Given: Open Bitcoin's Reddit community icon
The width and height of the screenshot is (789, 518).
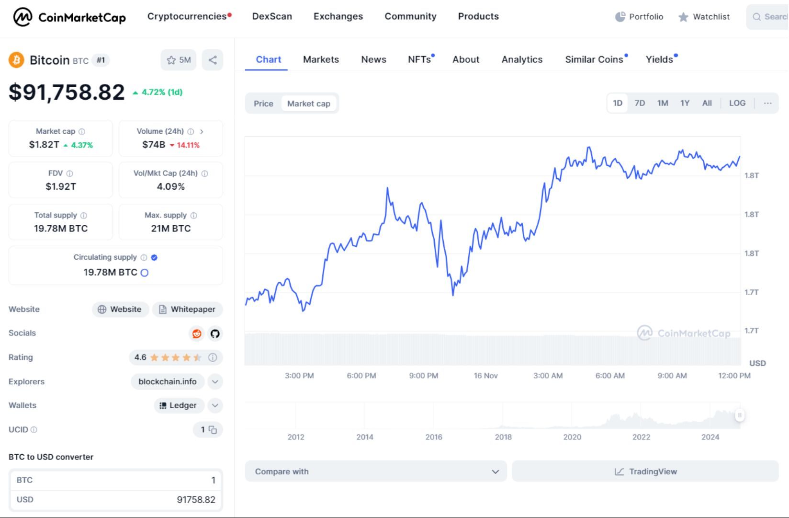Looking at the screenshot, I should click(x=196, y=334).
